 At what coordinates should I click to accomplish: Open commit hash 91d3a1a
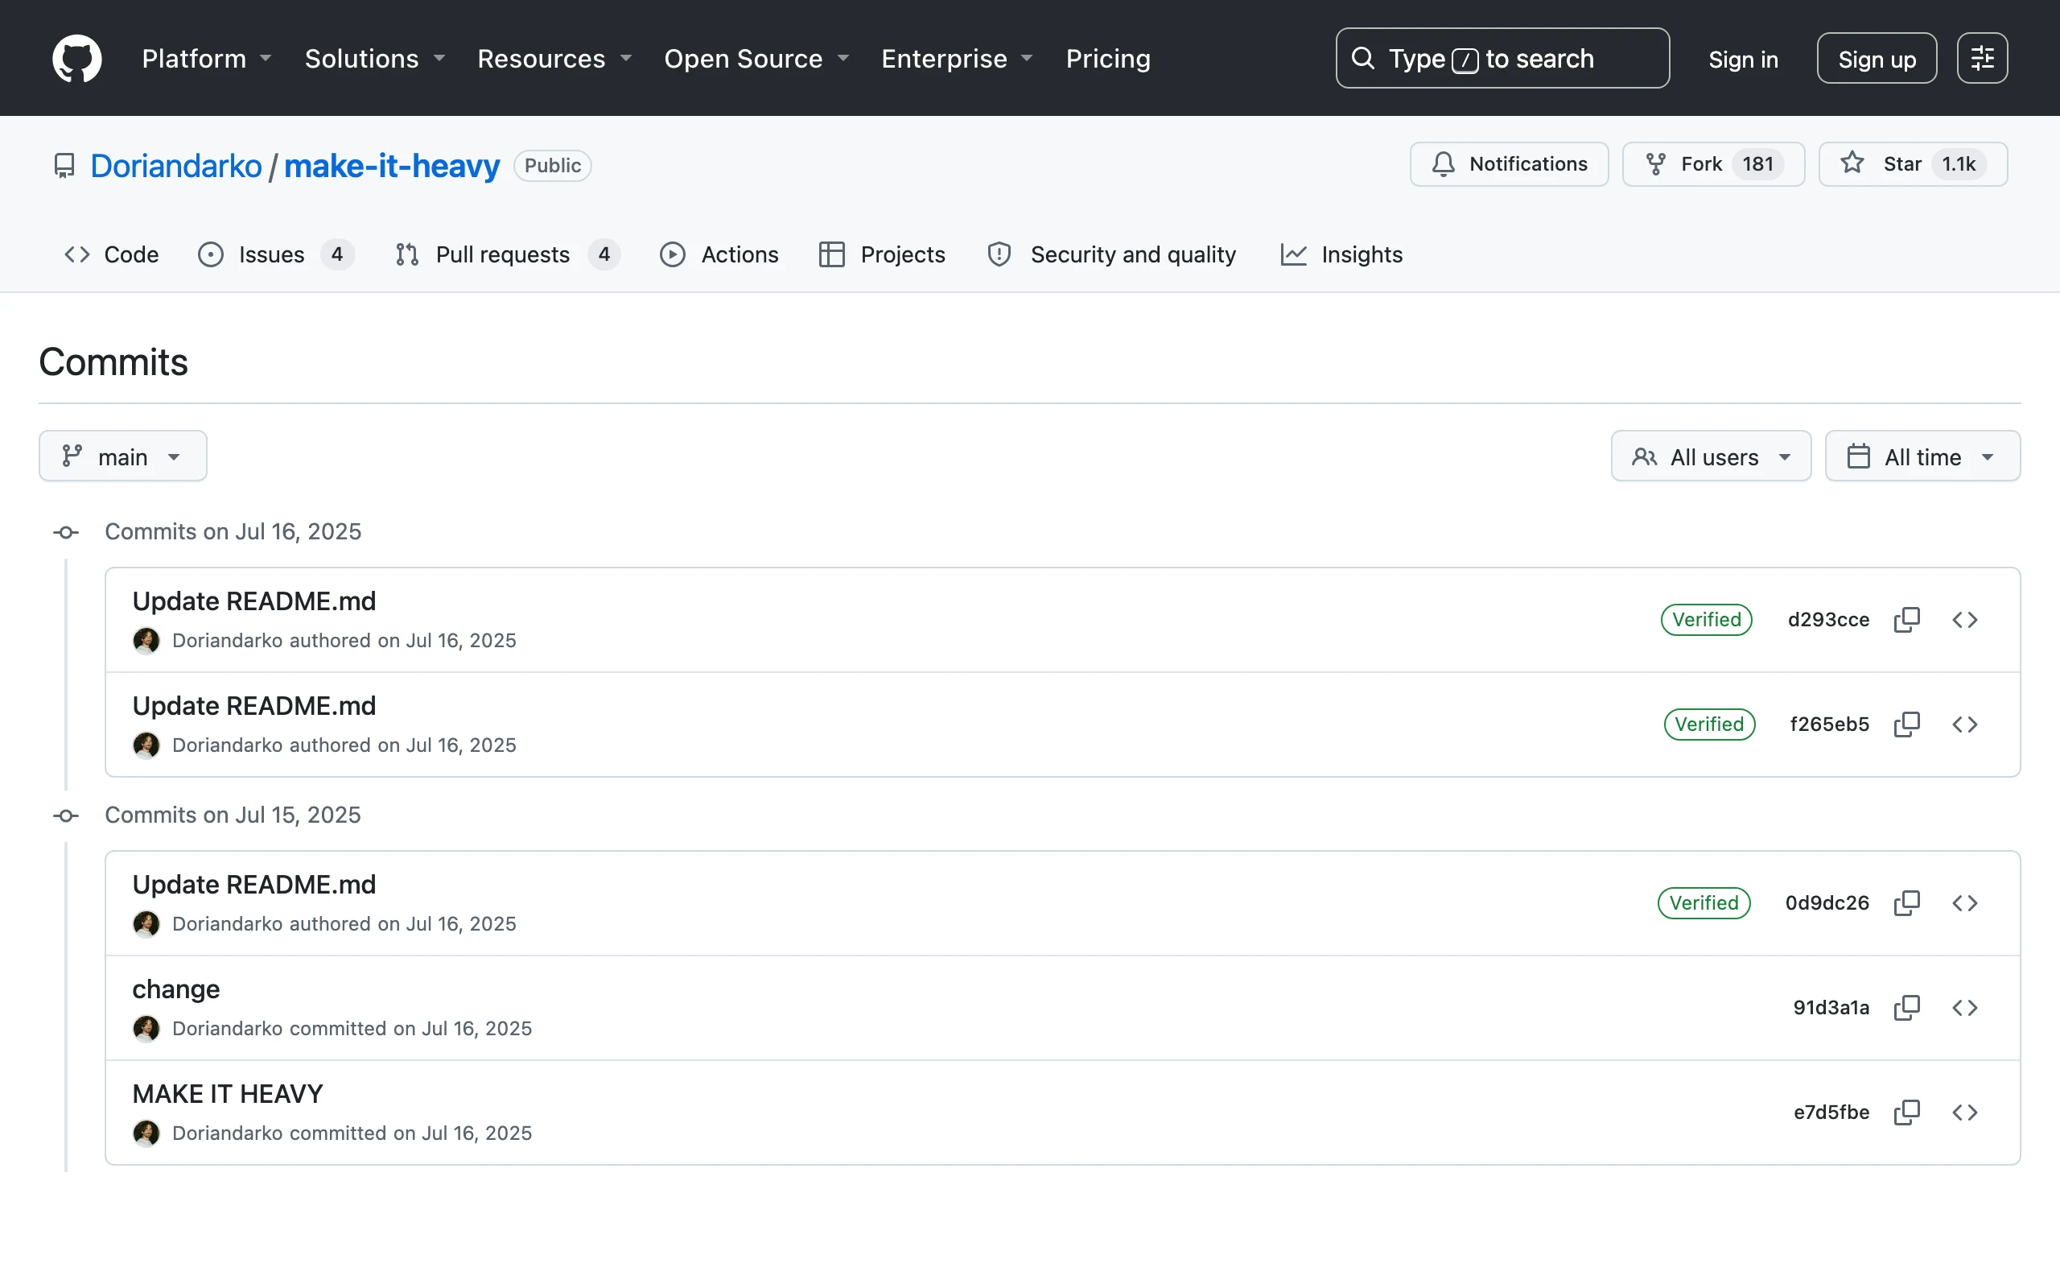[1831, 1008]
